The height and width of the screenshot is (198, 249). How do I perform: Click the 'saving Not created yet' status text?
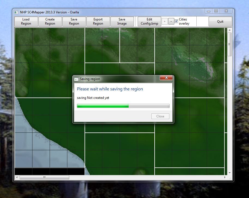(x=93, y=98)
